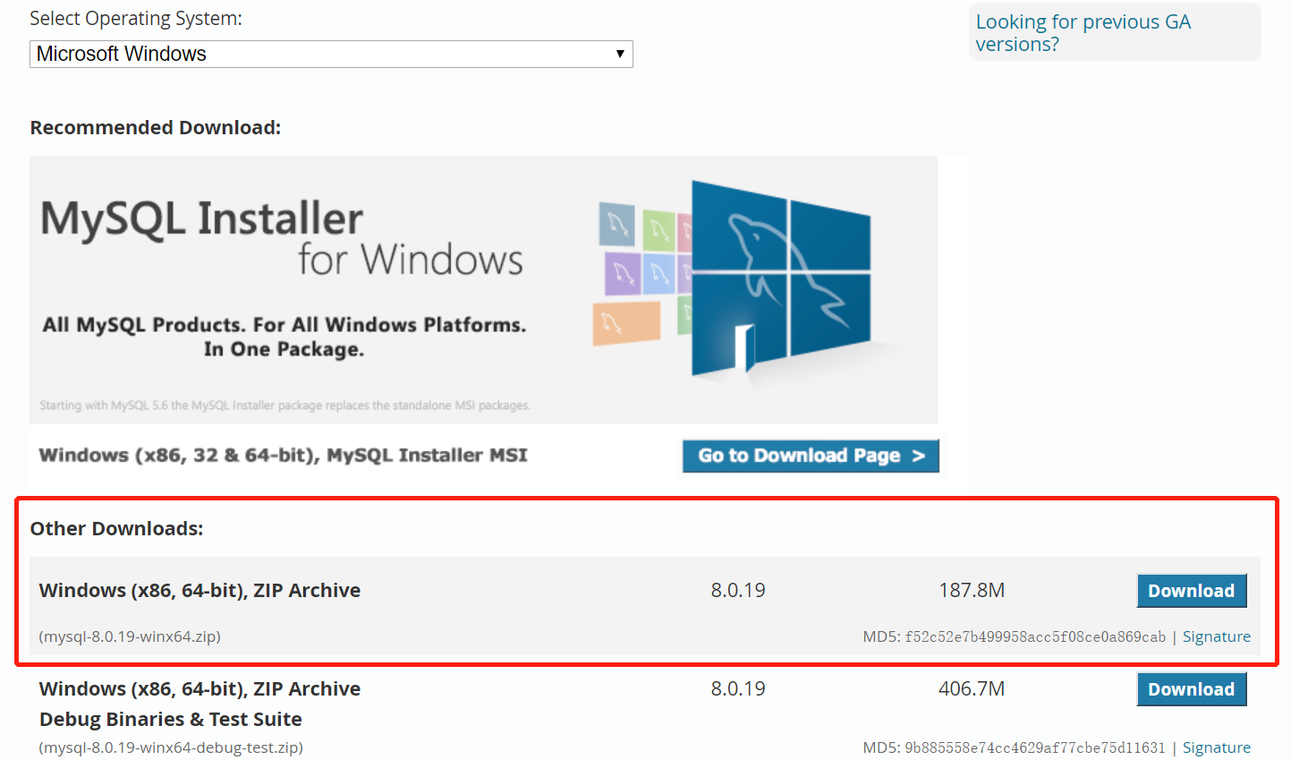Image resolution: width=1291 pixels, height=760 pixels.
Task: Open the Signature link for the debug-test archive
Action: point(1216,747)
